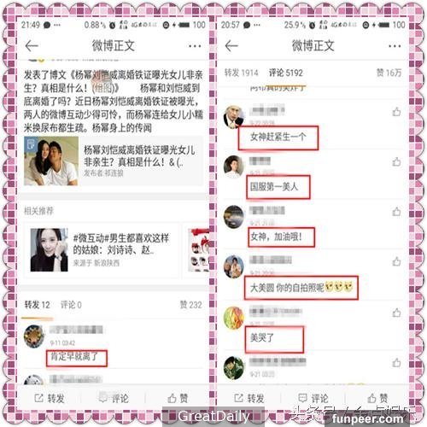Like the comment 美哭了
Image resolution: width=427 pixels, height=427 pixels.
396,313
